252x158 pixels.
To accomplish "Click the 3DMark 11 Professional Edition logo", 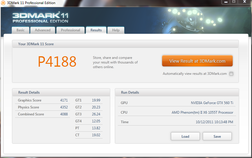I will (x=40, y=17).
